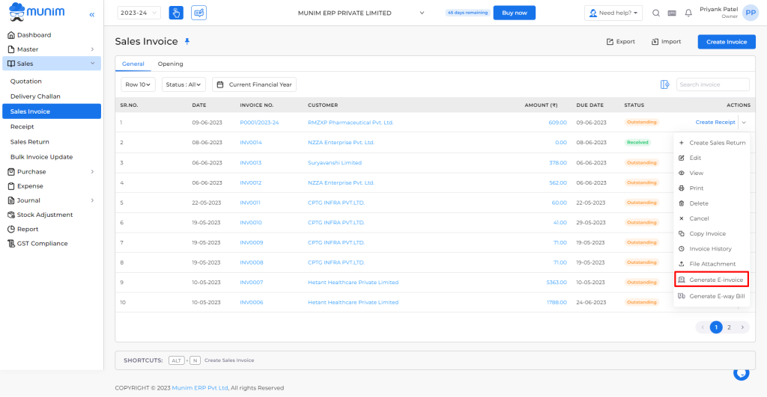Image resolution: width=767 pixels, height=397 pixels.
Task: Open Delivery Challan in sidebar
Action: (x=35, y=96)
